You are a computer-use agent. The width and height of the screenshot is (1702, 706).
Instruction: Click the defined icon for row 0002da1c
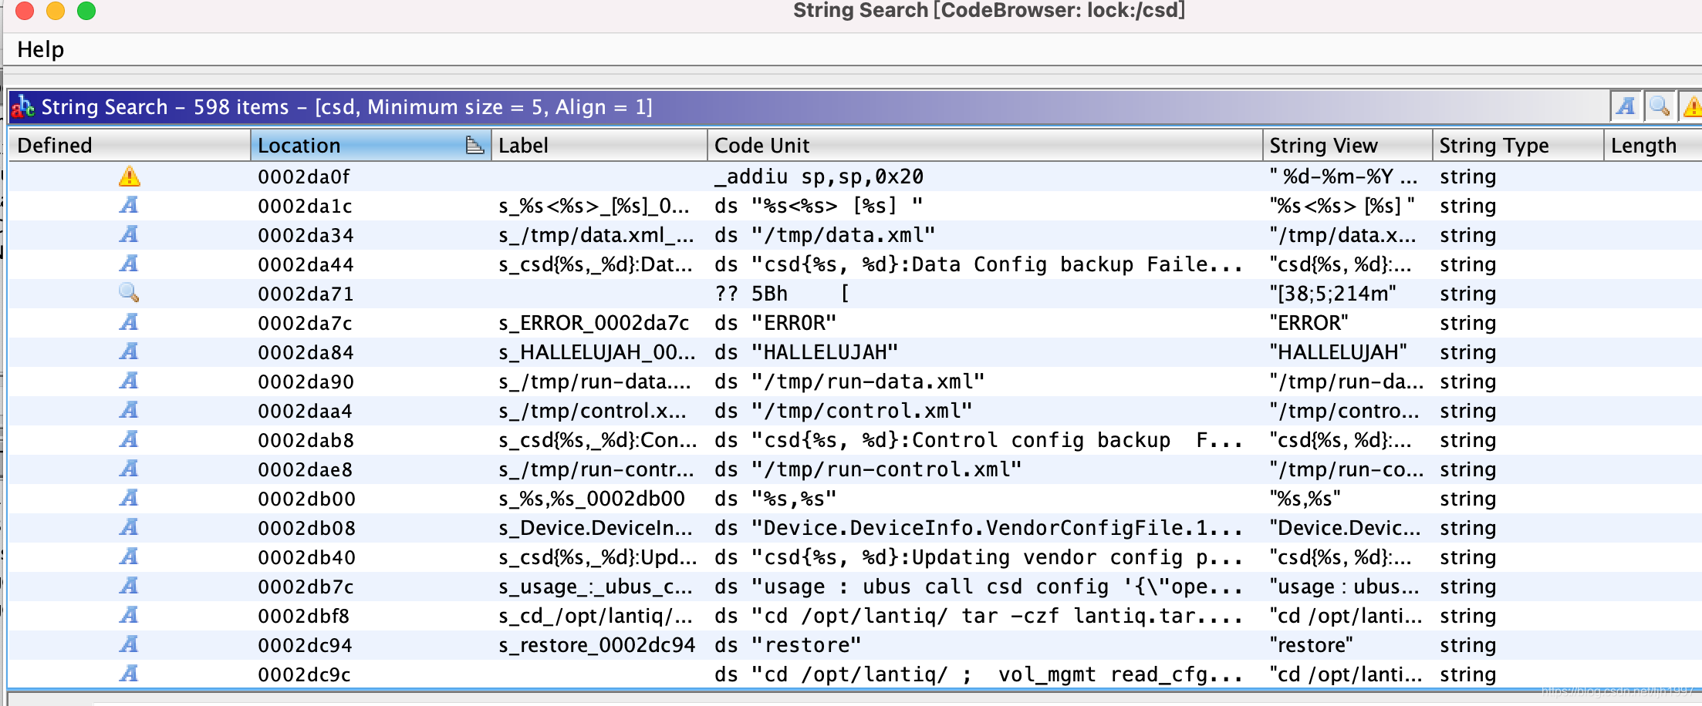129,205
